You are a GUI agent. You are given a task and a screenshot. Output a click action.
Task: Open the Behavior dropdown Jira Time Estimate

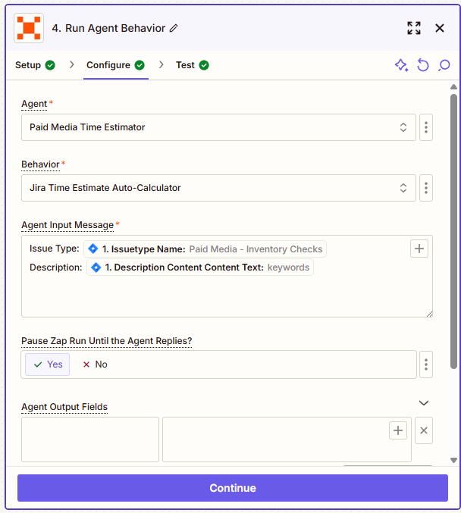[x=218, y=188]
